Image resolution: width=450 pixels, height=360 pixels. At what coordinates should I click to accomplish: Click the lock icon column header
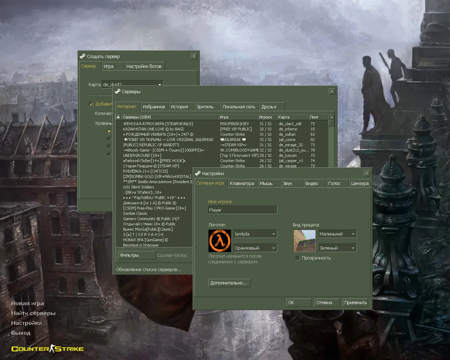click(x=118, y=117)
